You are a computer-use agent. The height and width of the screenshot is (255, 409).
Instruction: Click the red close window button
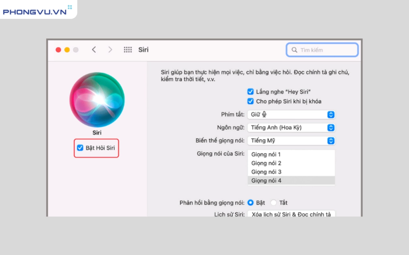[58, 50]
